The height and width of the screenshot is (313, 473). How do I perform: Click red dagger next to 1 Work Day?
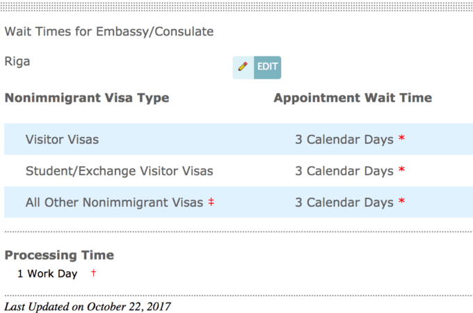pos(93,273)
